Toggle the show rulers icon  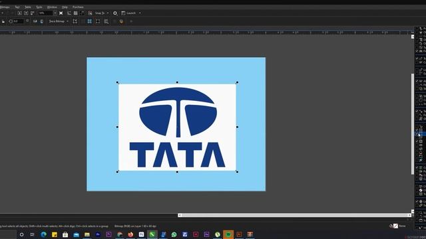pos(69,13)
